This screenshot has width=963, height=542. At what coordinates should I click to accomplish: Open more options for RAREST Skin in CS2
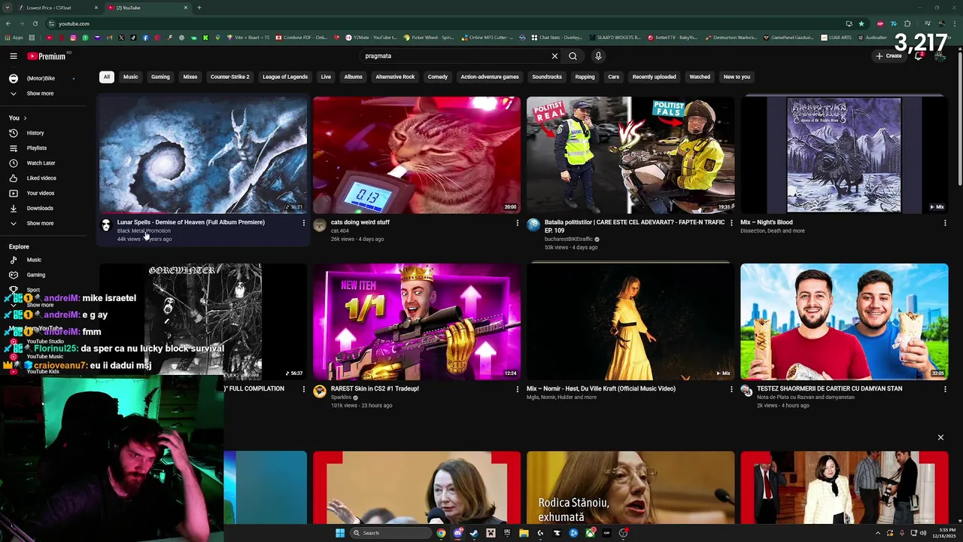point(518,389)
